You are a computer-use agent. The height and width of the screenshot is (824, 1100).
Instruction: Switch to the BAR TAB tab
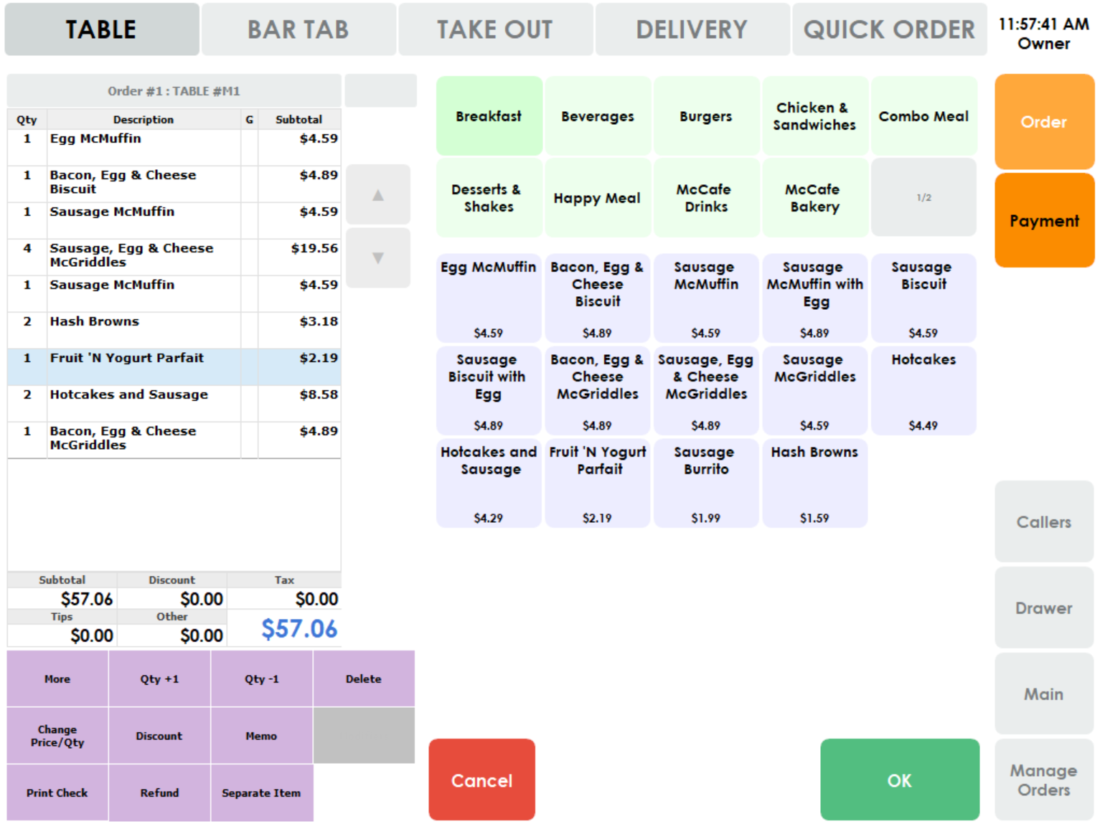pos(298,29)
